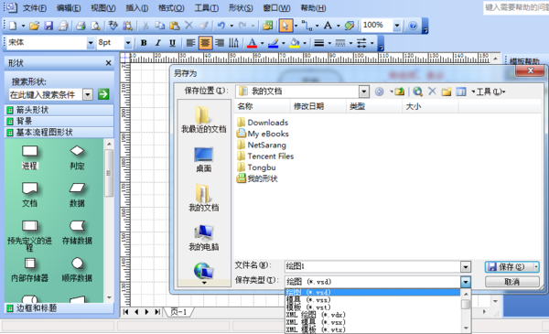Toggle Bold formatting
This screenshot has width=549, height=334.
click(144, 43)
